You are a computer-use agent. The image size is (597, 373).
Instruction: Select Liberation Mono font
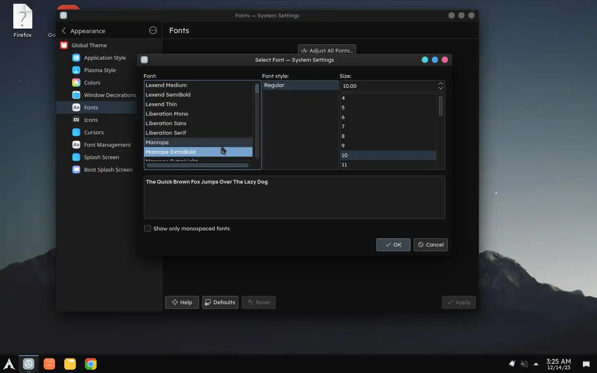198,114
